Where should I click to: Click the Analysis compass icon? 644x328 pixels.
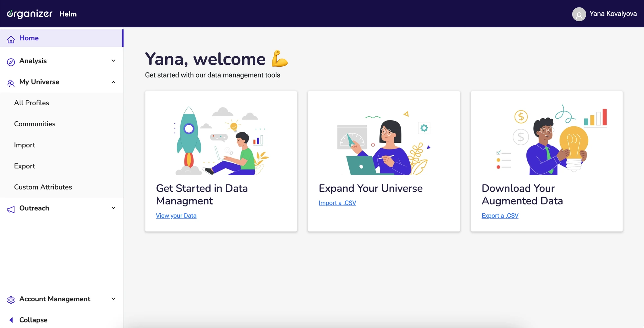tap(11, 62)
